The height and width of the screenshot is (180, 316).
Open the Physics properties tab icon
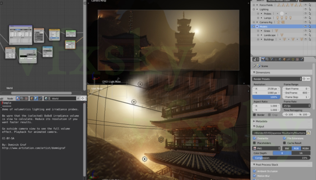click(x=302, y=59)
